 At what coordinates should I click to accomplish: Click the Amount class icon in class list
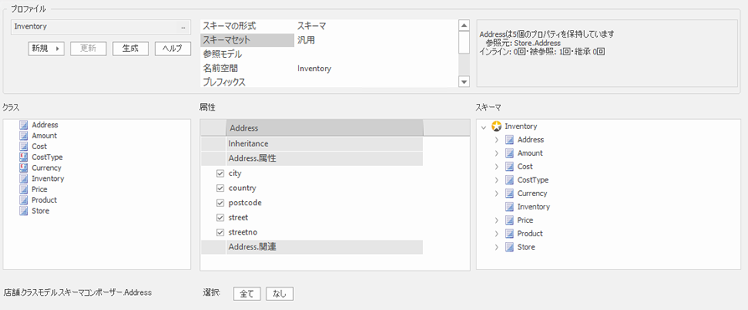click(23, 136)
